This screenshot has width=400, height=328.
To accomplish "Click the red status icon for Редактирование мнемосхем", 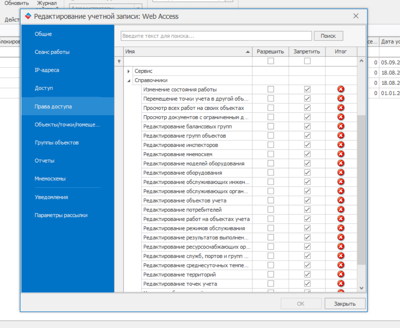I will click(x=341, y=154).
